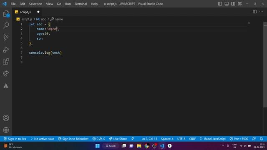Open the Run menu
267x150 pixels.
pos(68,4)
